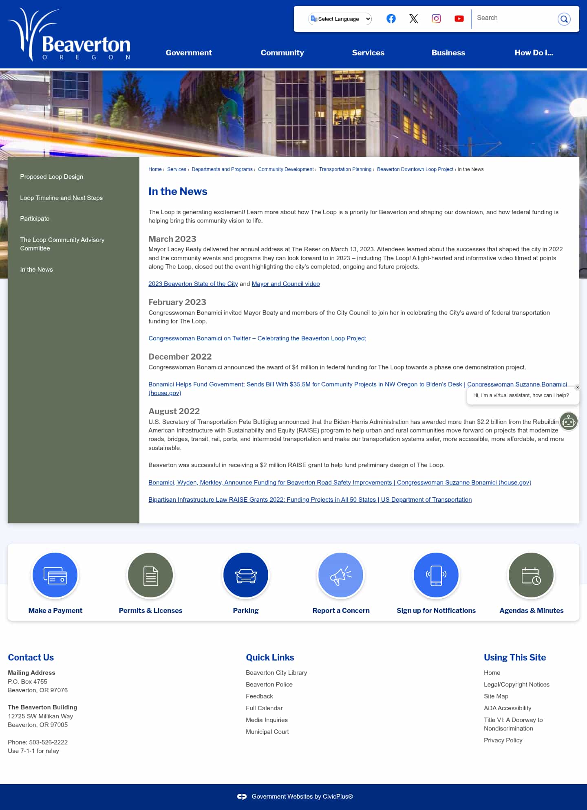Viewport: 587px width, 810px height.
Task: Click the search magnifier button
Action: pyautogui.click(x=564, y=19)
